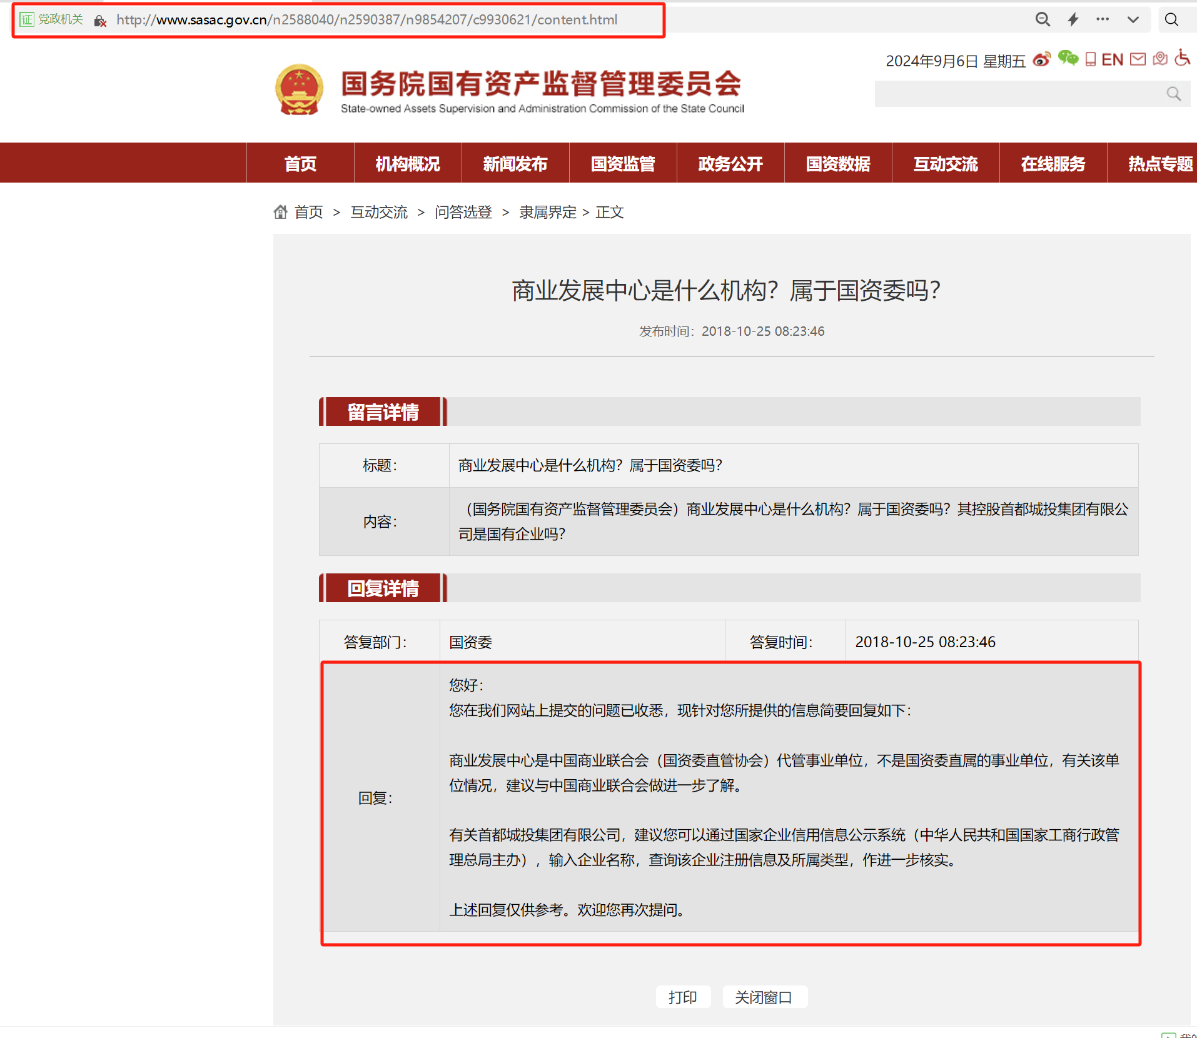The width and height of the screenshot is (1197, 1038).
Task: Click the insecure lock icon in address bar
Action: pos(100,21)
